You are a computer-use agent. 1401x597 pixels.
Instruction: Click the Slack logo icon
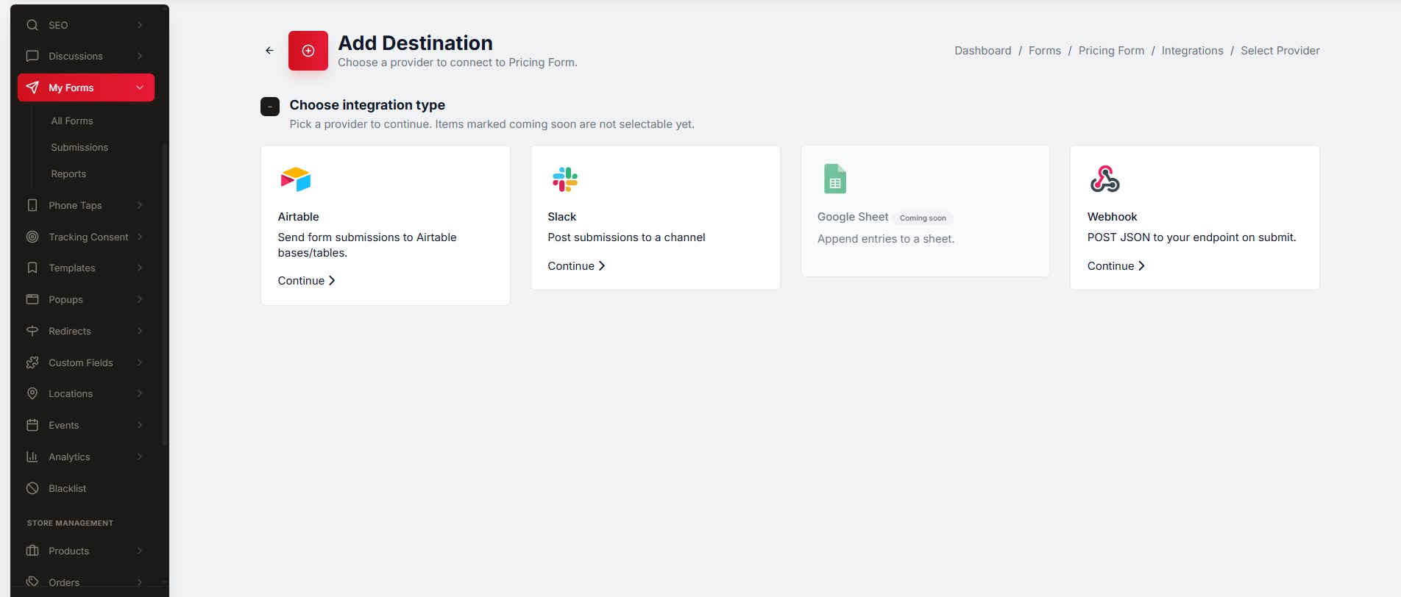click(x=565, y=179)
